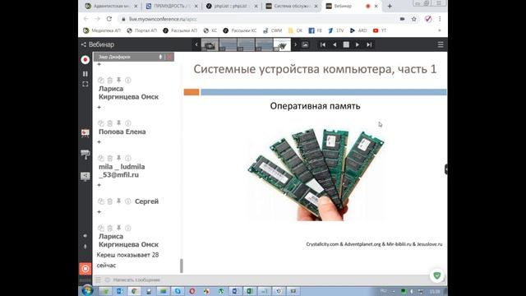Screen dimensions: 526x296
Task: Jump to the first slide
Action: 323,44
